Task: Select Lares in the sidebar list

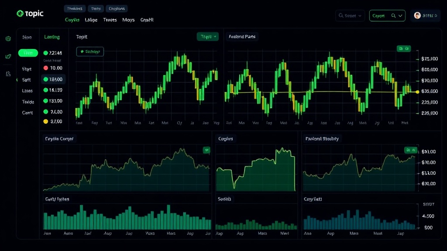Action: (x=28, y=91)
